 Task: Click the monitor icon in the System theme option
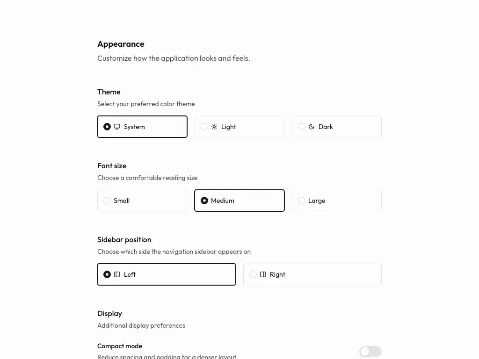tap(117, 127)
